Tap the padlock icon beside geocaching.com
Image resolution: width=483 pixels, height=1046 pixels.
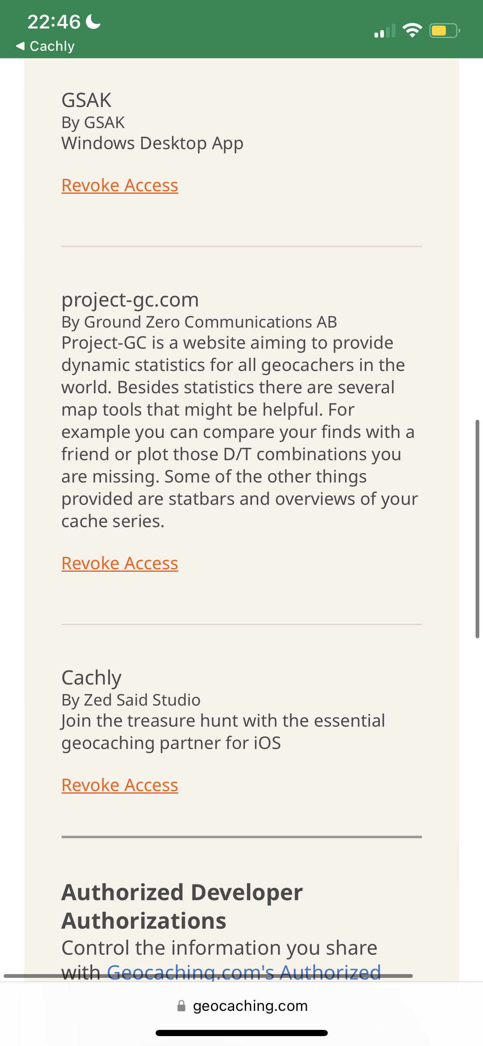coord(181,1006)
